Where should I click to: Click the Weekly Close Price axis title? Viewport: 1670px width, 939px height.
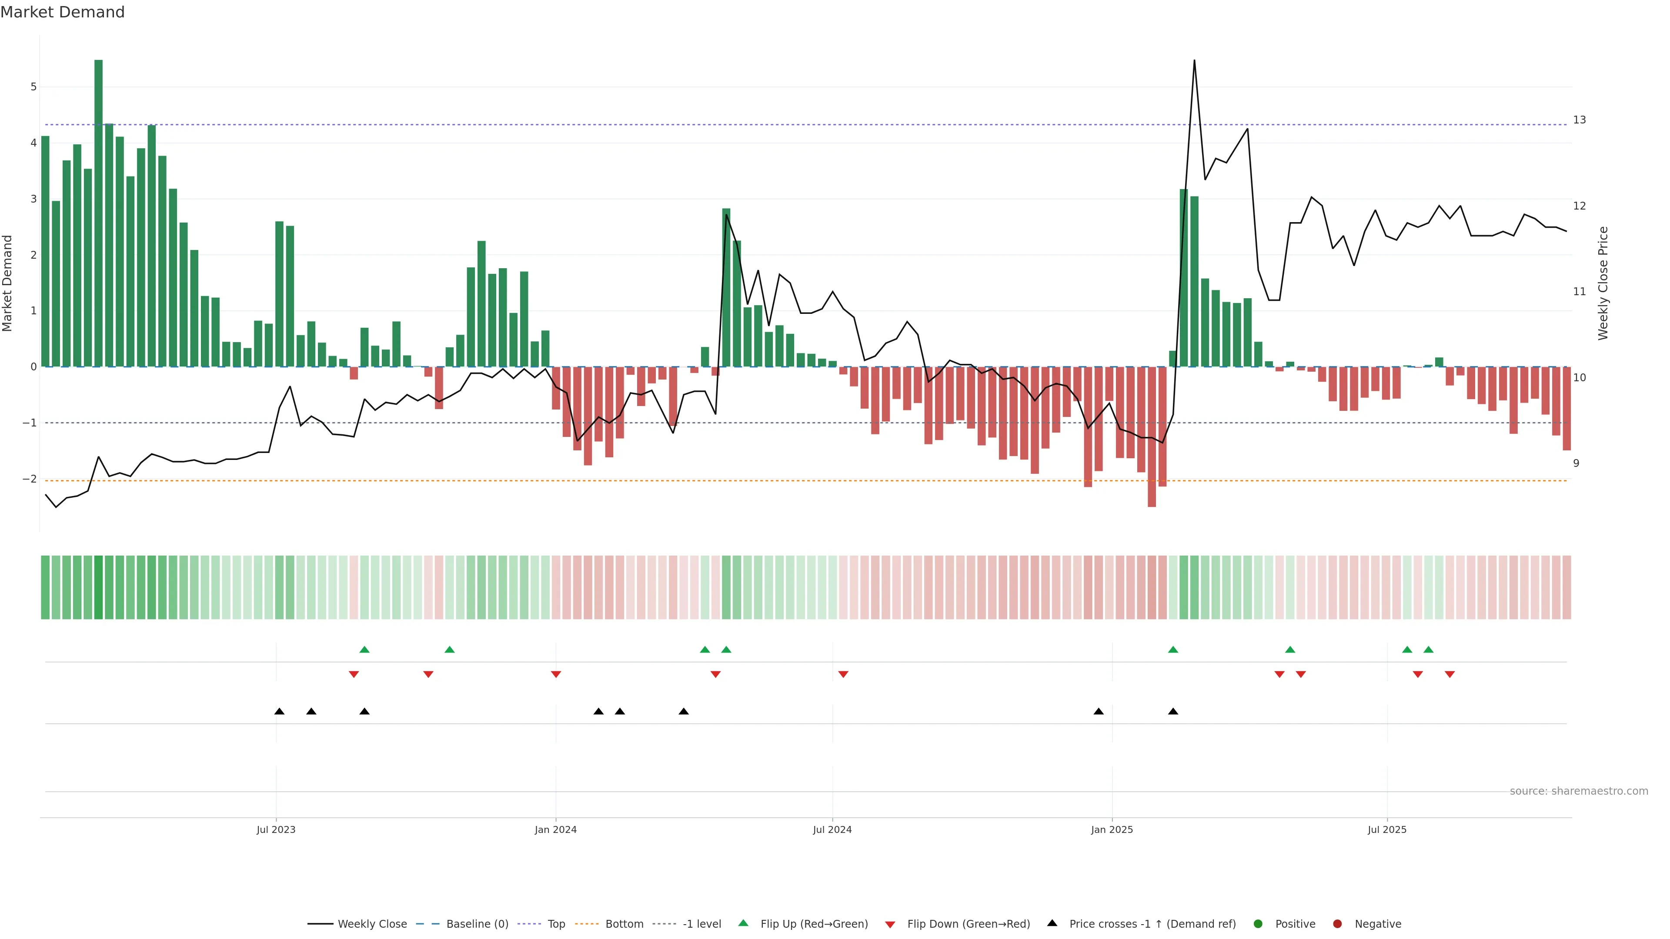pyautogui.click(x=1603, y=283)
